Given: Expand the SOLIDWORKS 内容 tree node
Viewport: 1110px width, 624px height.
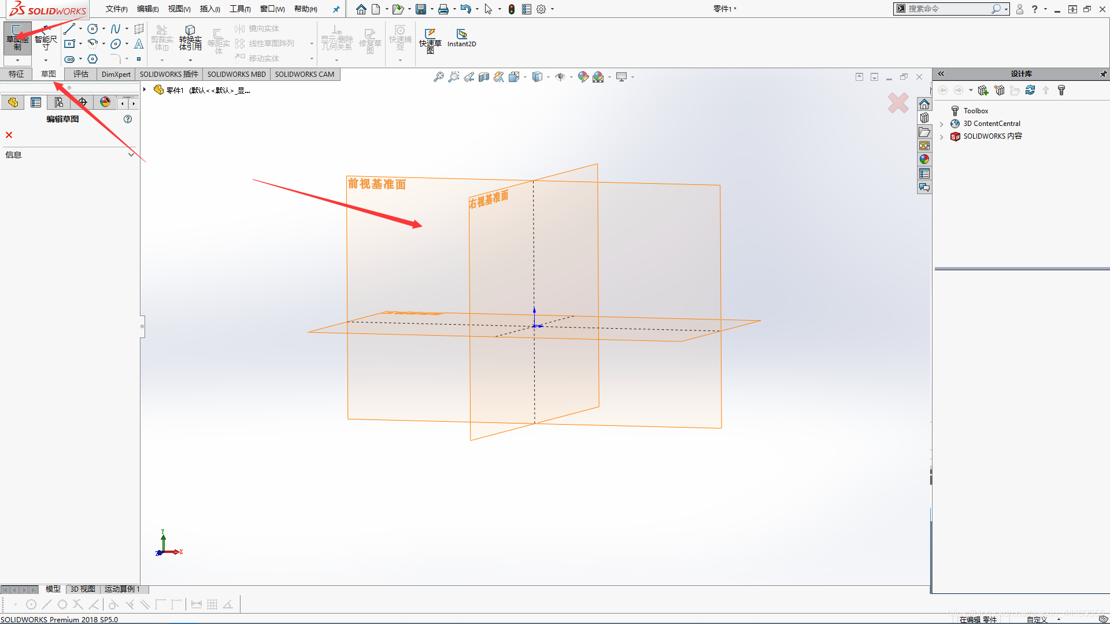Looking at the screenshot, I should (942, 137).
